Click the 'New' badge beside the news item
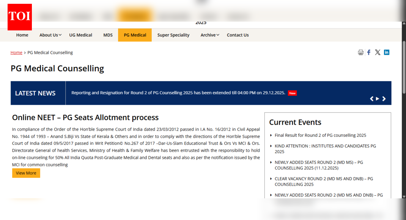Screen dimensions: 406x220 click(x=292, y=93)
